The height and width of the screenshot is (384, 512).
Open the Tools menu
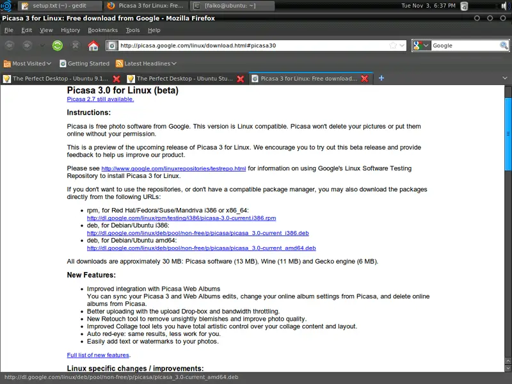[x=132, y=30]
